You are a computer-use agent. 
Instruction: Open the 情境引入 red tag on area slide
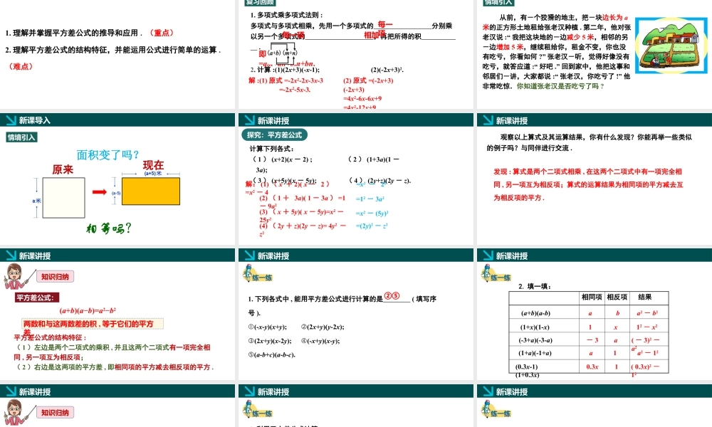click(x=21, y=137)
